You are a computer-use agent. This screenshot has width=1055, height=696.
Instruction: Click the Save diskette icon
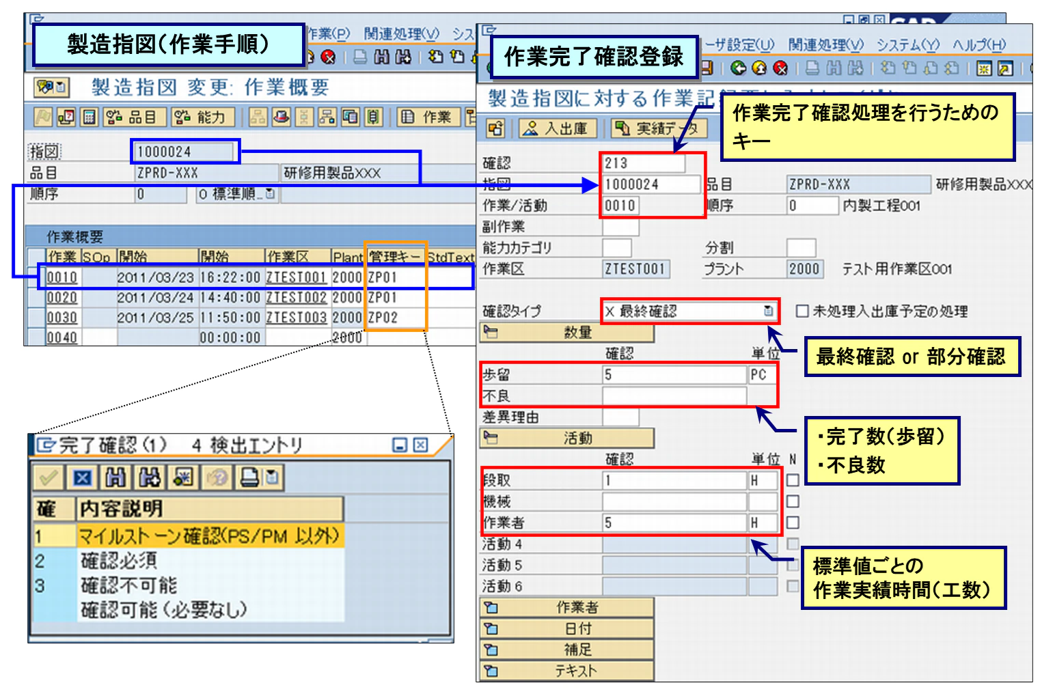tap(709, 68)
